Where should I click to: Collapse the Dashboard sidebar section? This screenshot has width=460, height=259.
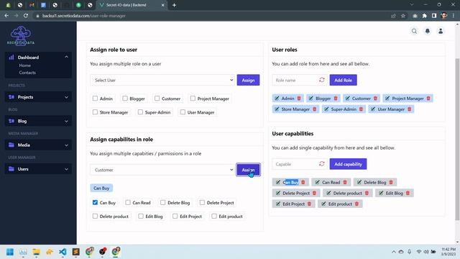(x=38, y=58)
